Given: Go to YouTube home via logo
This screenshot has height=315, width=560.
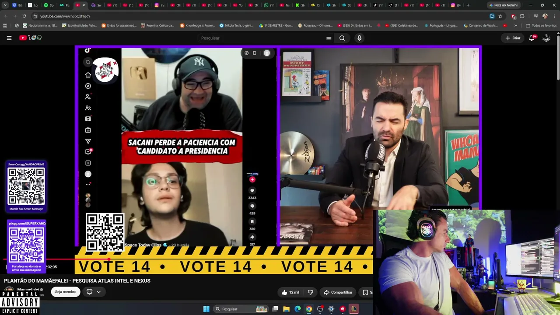Looking at the screenshot, I should (x=31, y=38).
